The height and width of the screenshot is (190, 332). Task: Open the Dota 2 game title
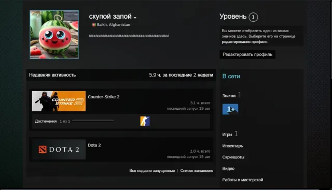pos(94,145)
